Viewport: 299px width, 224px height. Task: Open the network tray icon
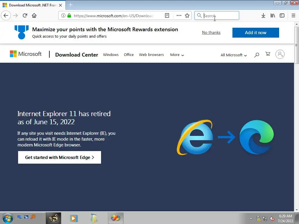tap(265, 218)
